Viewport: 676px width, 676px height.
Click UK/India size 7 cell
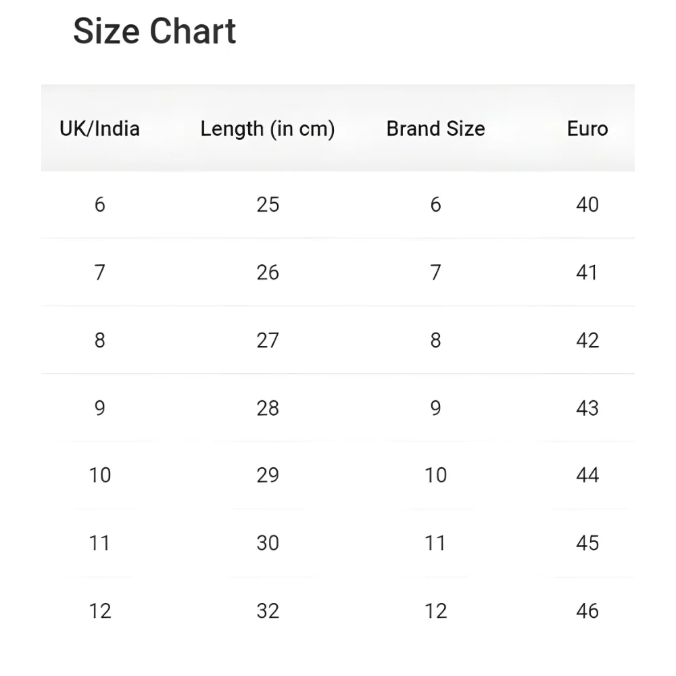[x=99, y=272]
